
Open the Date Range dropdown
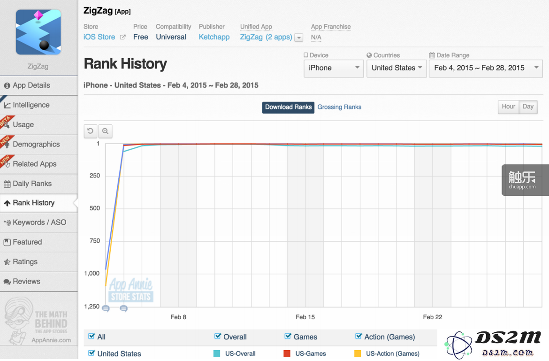(486, 68)
